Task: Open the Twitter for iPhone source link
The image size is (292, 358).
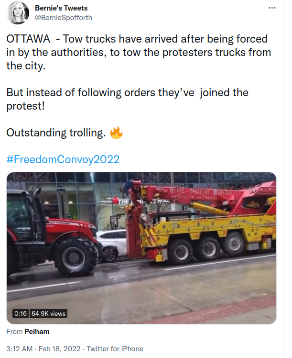Action: (115, 349)
